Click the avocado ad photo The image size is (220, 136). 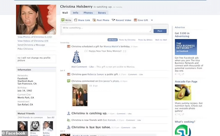[x=183, y=93]
